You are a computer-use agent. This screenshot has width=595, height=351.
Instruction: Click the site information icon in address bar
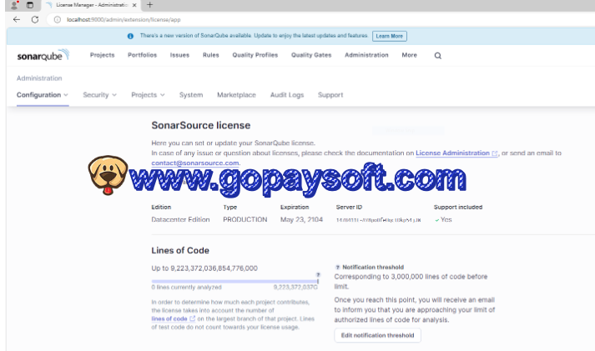[x=58, y=19]
